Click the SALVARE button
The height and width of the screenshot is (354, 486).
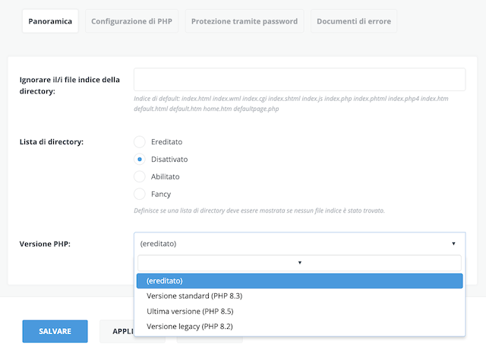(55, 331)
